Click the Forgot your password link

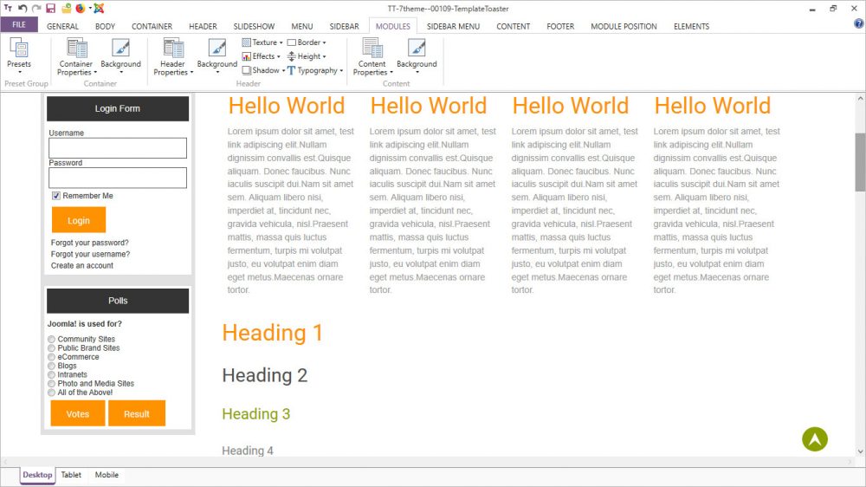(x=89, y=243)
